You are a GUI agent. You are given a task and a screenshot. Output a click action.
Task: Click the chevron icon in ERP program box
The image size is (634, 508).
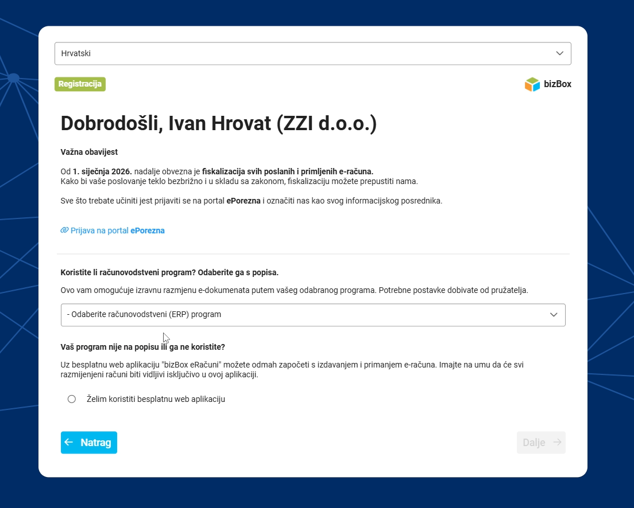(554, 315)
